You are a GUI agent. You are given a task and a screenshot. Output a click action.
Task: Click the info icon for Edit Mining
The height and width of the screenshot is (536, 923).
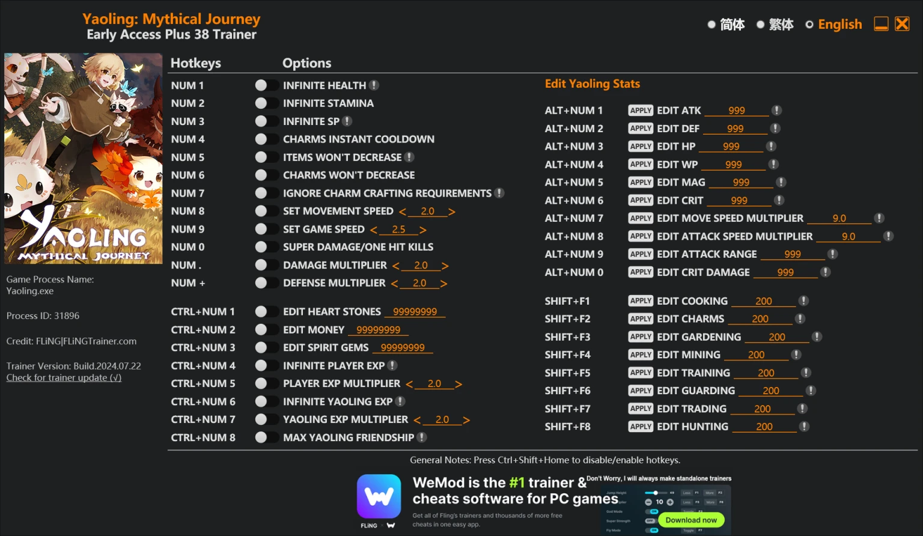tap(796, 355)
